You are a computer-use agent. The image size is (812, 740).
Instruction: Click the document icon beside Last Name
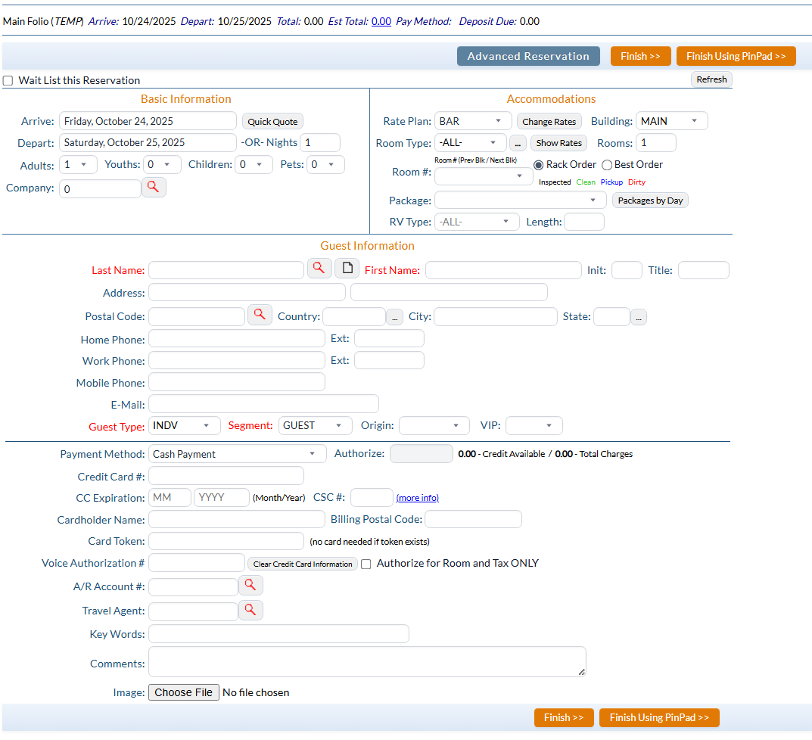click(x=347, y=268)
